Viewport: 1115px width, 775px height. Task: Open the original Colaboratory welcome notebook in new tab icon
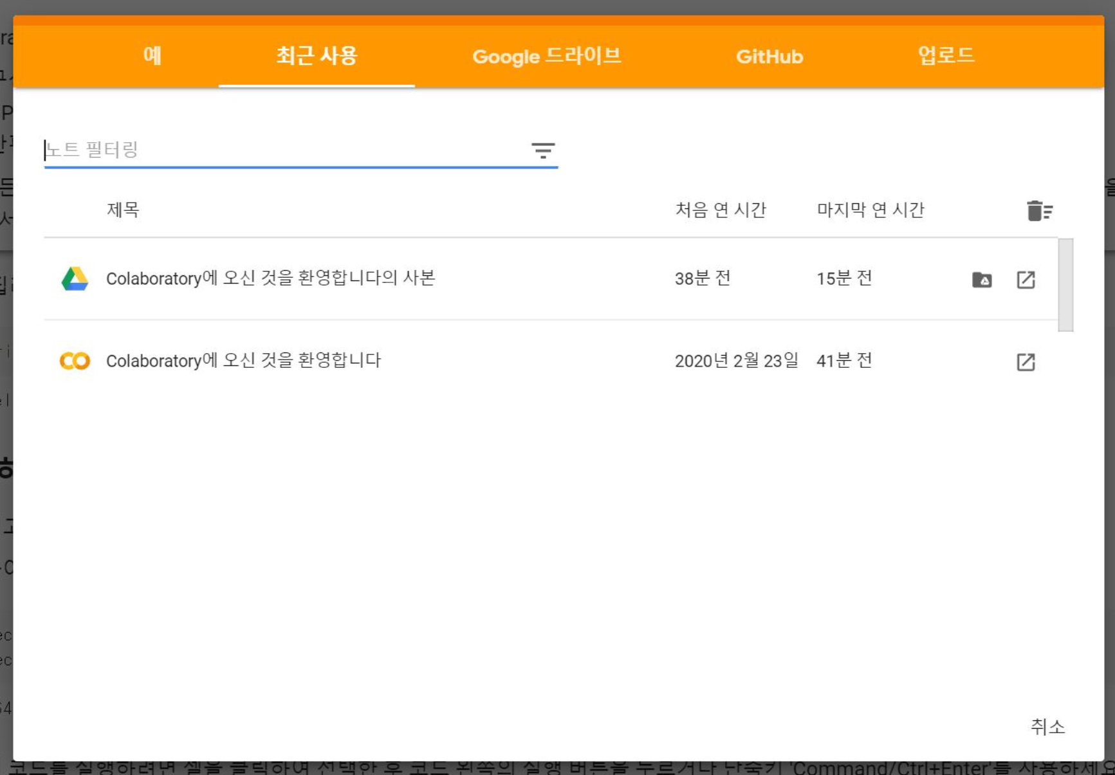tap(1026, 362)
